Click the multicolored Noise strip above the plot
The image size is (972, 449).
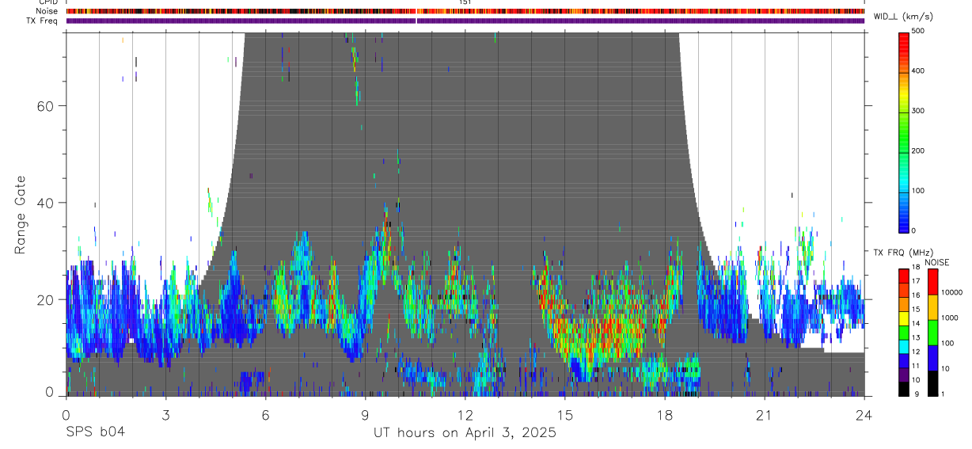[x=465, y=11]
